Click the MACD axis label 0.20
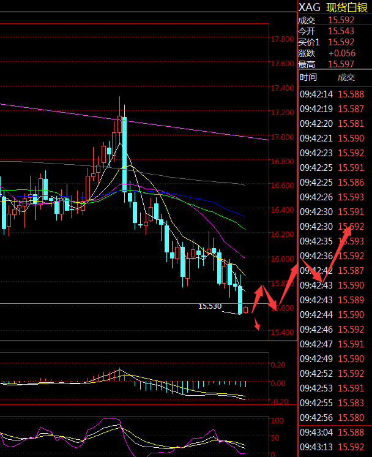 (278, 365)
